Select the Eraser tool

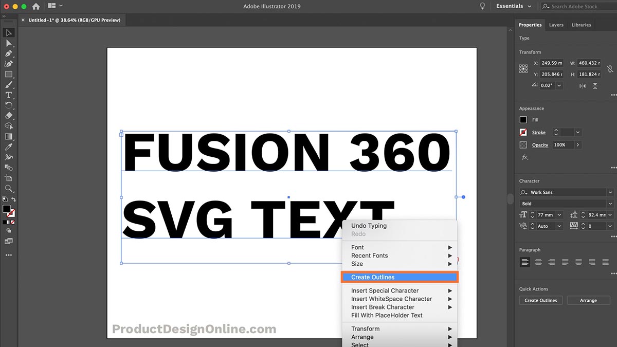[9, 116]
